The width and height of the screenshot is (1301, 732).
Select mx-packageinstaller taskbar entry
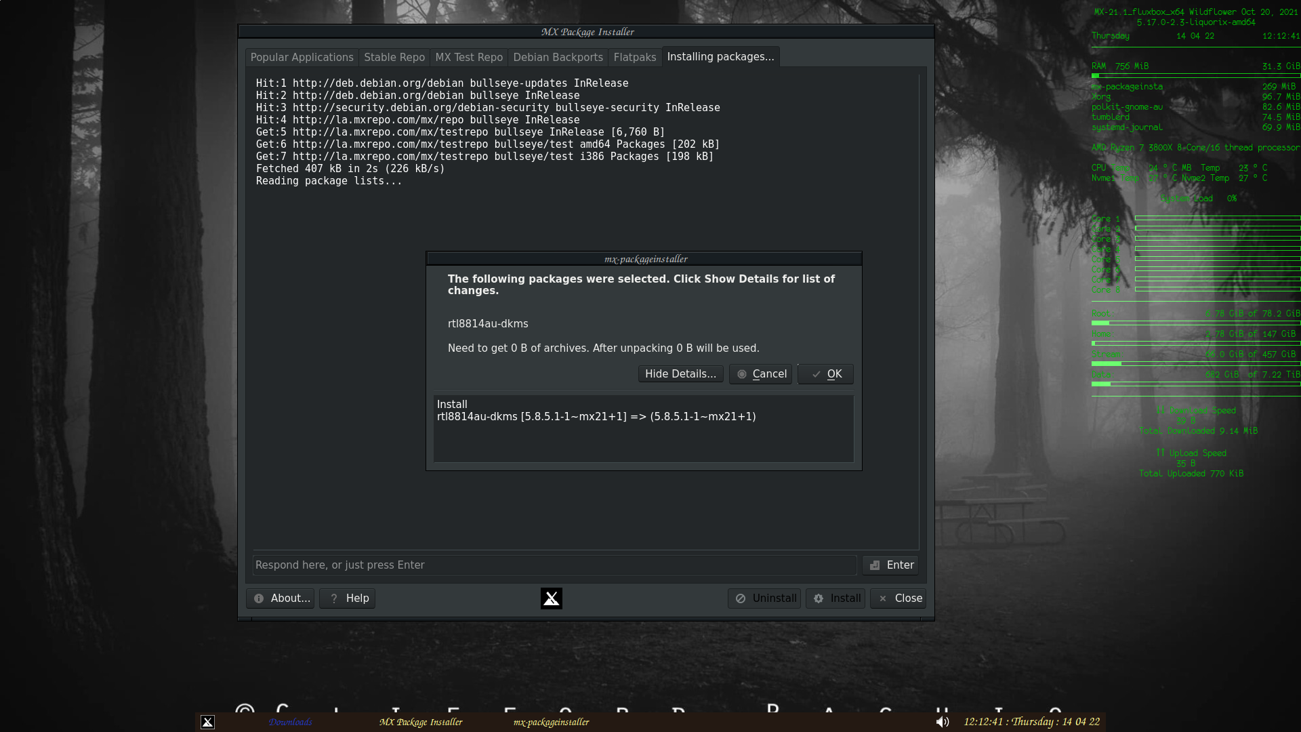[551, 723]
